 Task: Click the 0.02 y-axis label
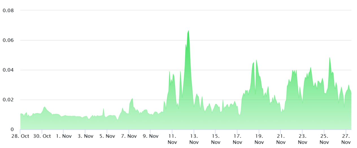8,100
